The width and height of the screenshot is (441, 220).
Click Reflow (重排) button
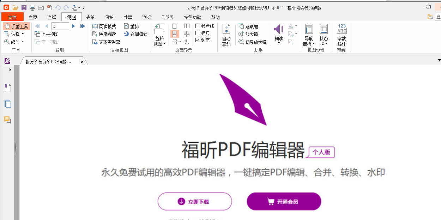(x=132, y=26)
